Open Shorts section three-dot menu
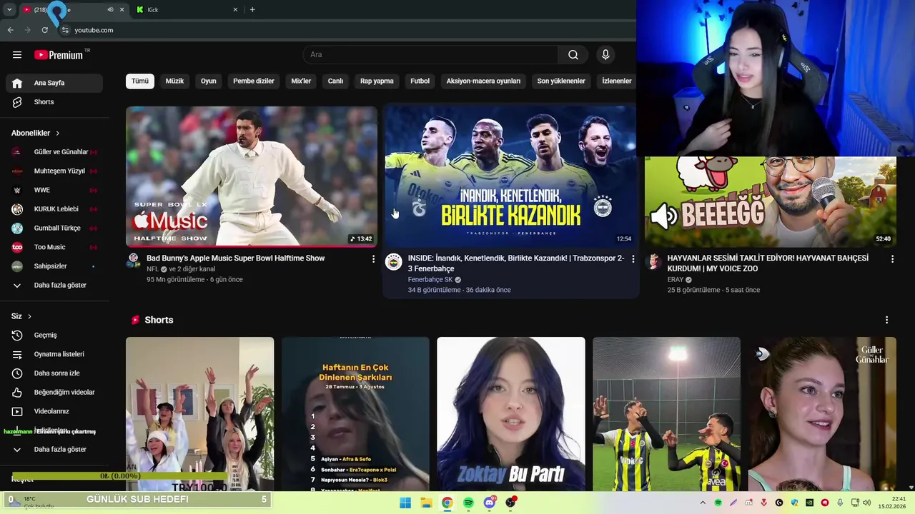Viewport: 915px width, 514px height. pos(886,320)
